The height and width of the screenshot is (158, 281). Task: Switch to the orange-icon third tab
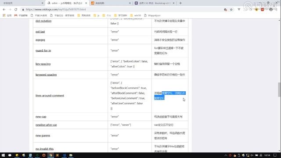(111, 3)
